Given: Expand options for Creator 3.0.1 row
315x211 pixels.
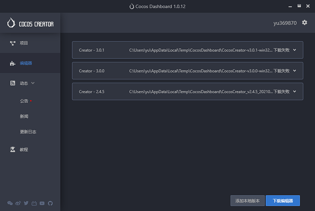Looking at the screenshot, I should point(294,50).
